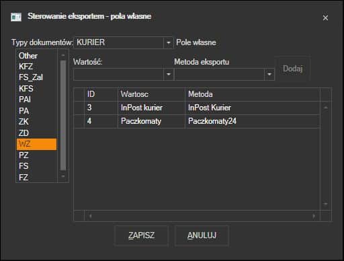Image resolution: width=344 pixels, height=261 pixels.
Task: Select PZ in the document type list
Action: coord(36,155)
